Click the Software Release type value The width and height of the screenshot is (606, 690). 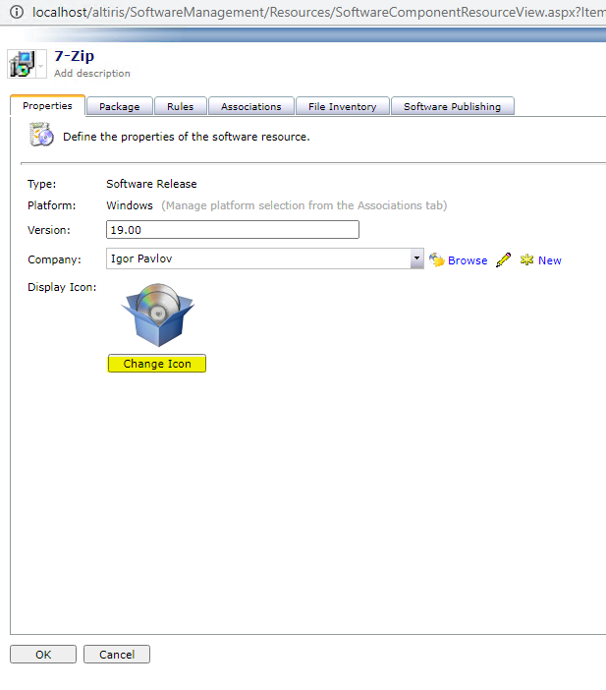pyautogui.click(x=151, y=184)
